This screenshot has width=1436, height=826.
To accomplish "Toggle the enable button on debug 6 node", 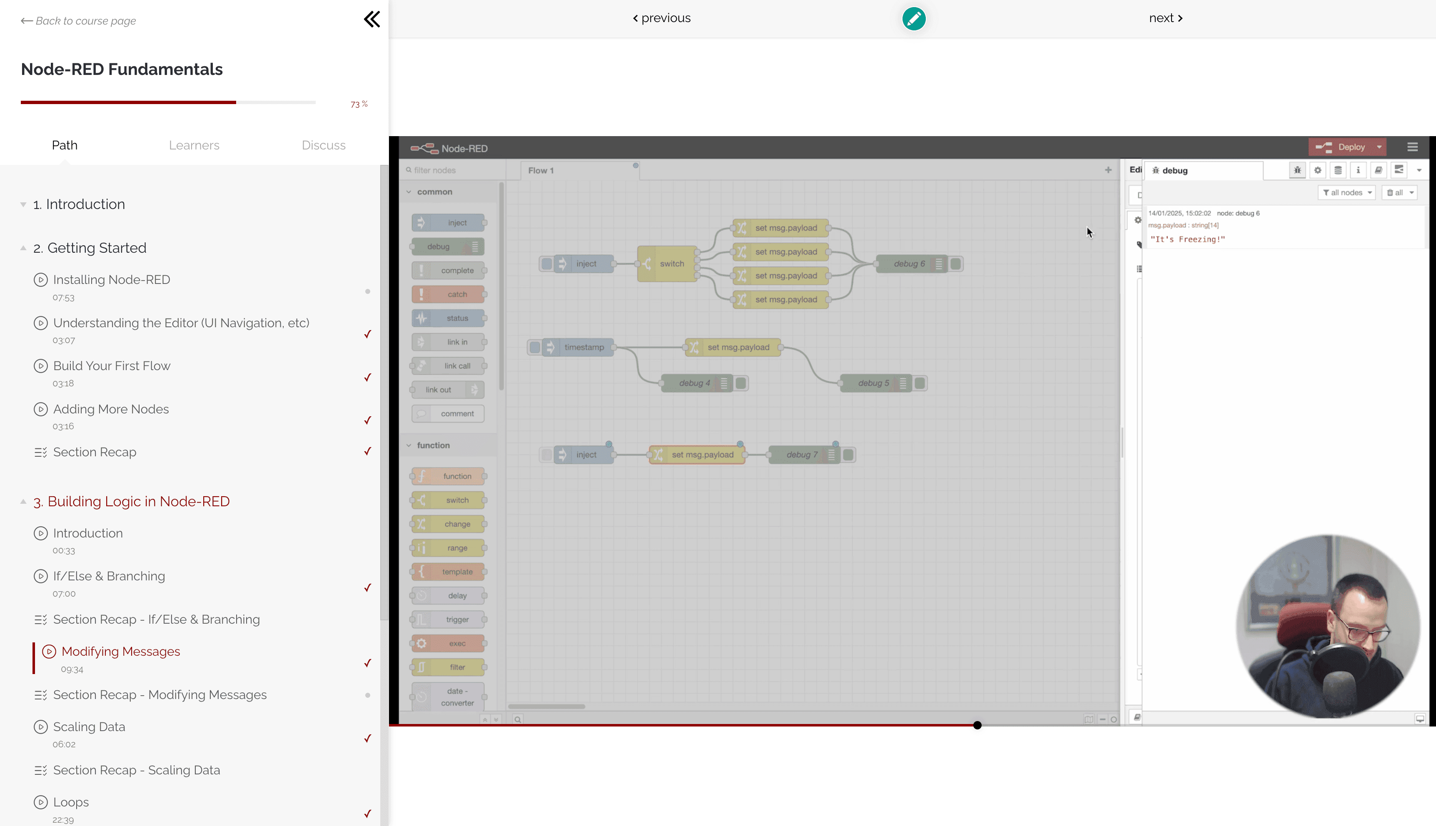I will tap(955, 264).
